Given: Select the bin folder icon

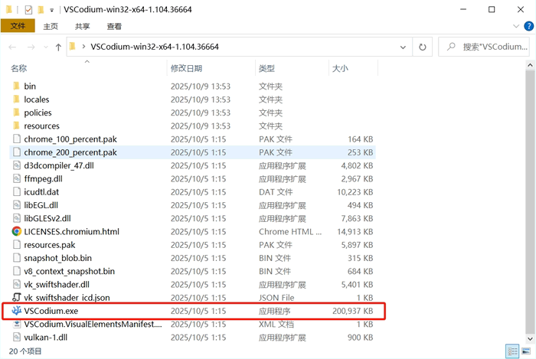Looking at the screenshot, I should pos(17,86).
